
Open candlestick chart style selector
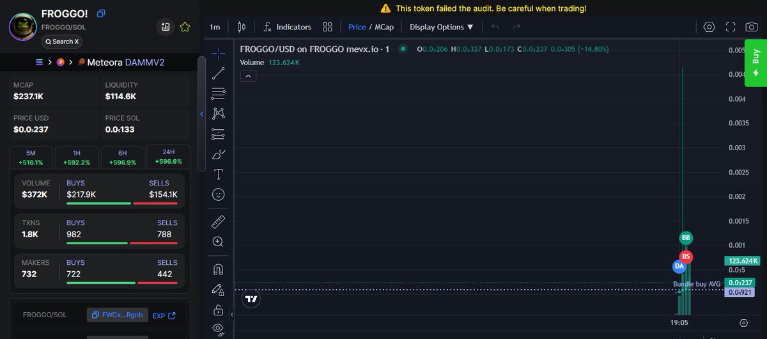pyautogui.click(x=242, y=27)
